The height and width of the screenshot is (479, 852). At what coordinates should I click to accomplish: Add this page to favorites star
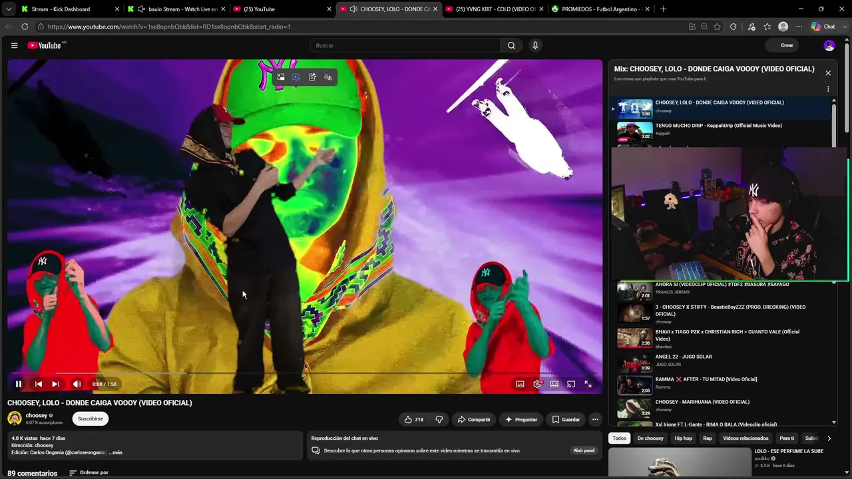click(x=717, y=27)
